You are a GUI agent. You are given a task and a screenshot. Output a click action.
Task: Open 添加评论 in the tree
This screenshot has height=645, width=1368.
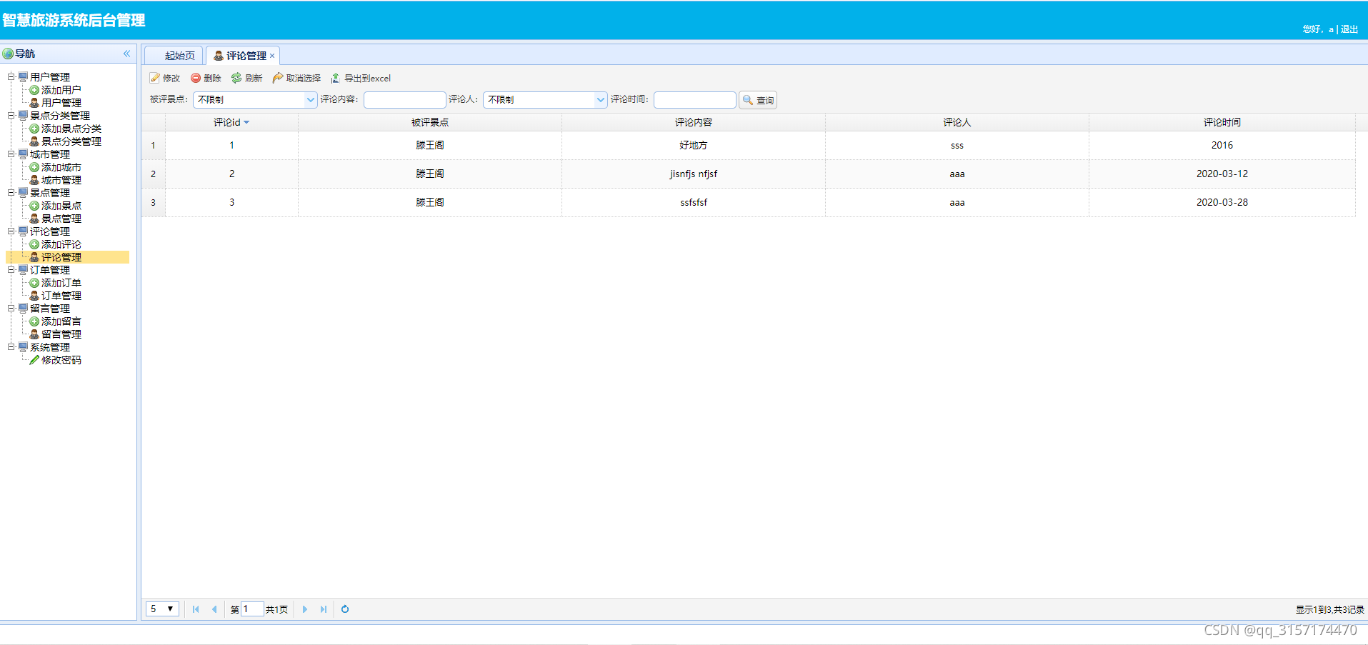click(x=61, y=244)
